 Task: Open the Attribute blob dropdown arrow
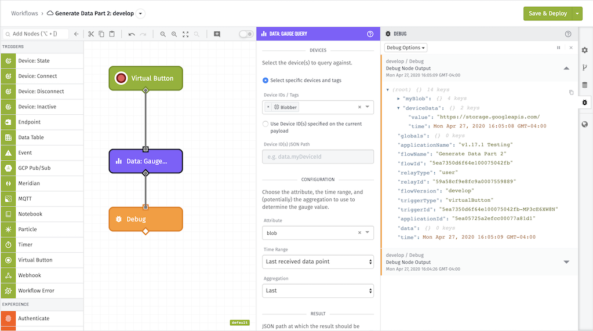click(x=368, y=232)
